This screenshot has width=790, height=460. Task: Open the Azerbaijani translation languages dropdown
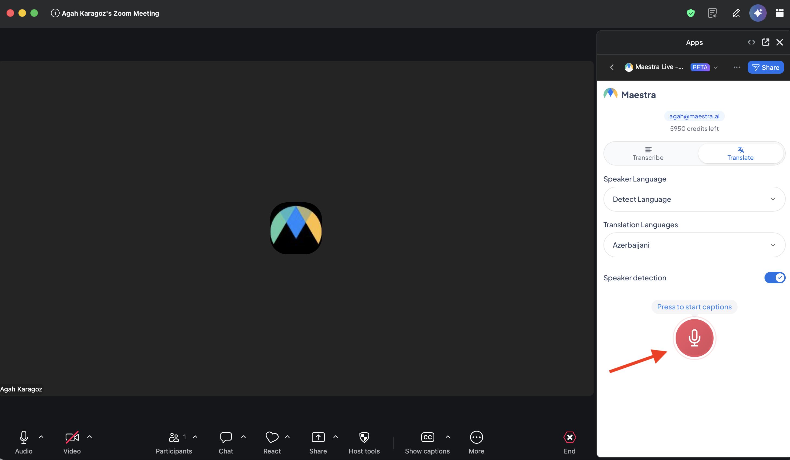pos(694,245)
